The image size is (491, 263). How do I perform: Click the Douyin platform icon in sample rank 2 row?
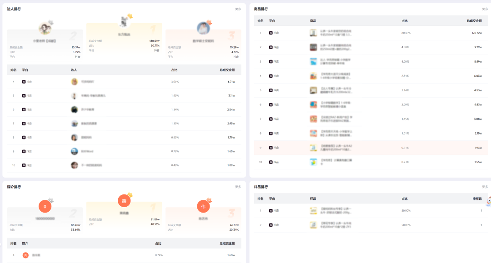[271, 225]
